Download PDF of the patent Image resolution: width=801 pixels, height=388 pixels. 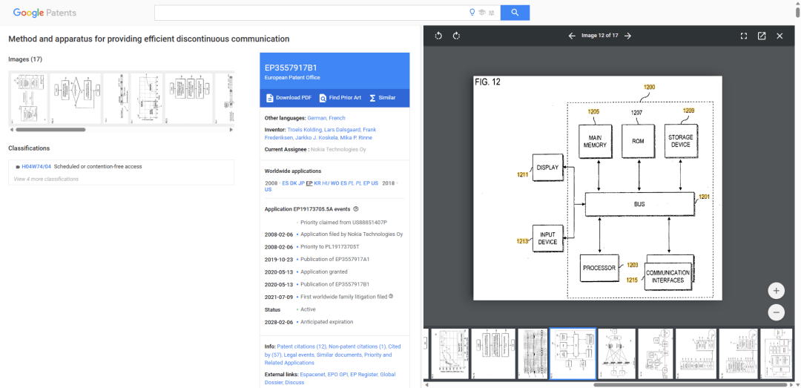(289, 98)
